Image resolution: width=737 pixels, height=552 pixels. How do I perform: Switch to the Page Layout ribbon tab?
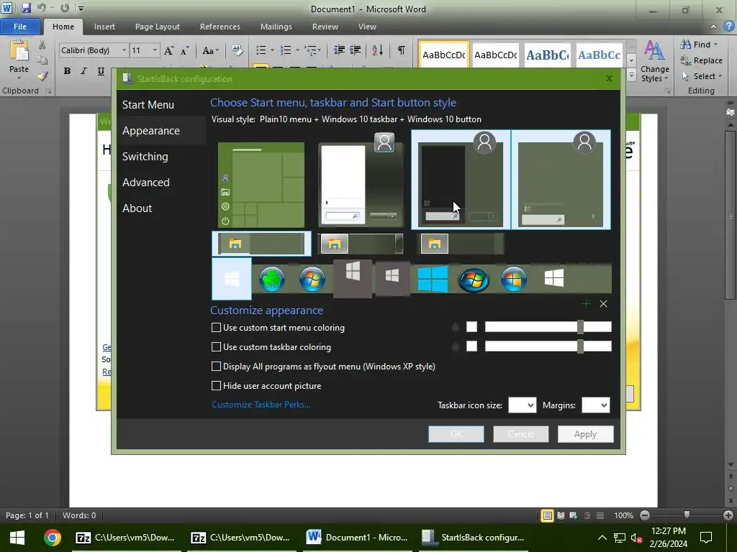[x=158, y=27]
